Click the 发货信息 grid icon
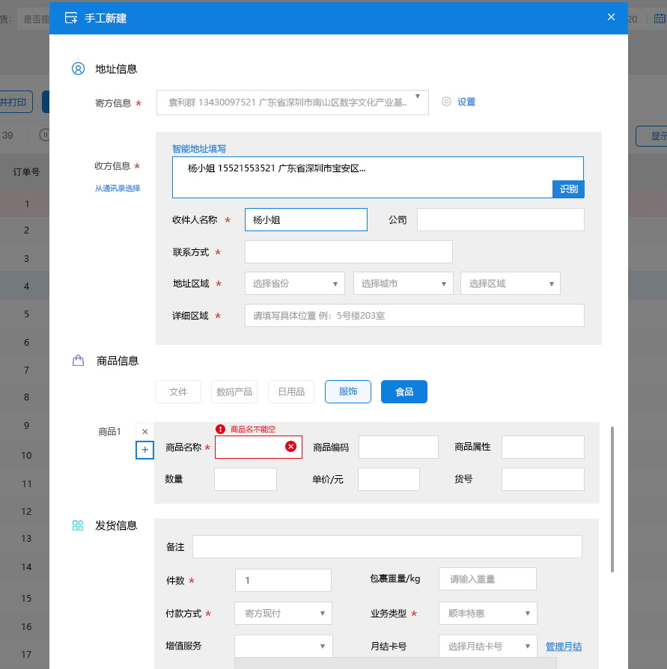667x669 pixels. tap(78, 525)
